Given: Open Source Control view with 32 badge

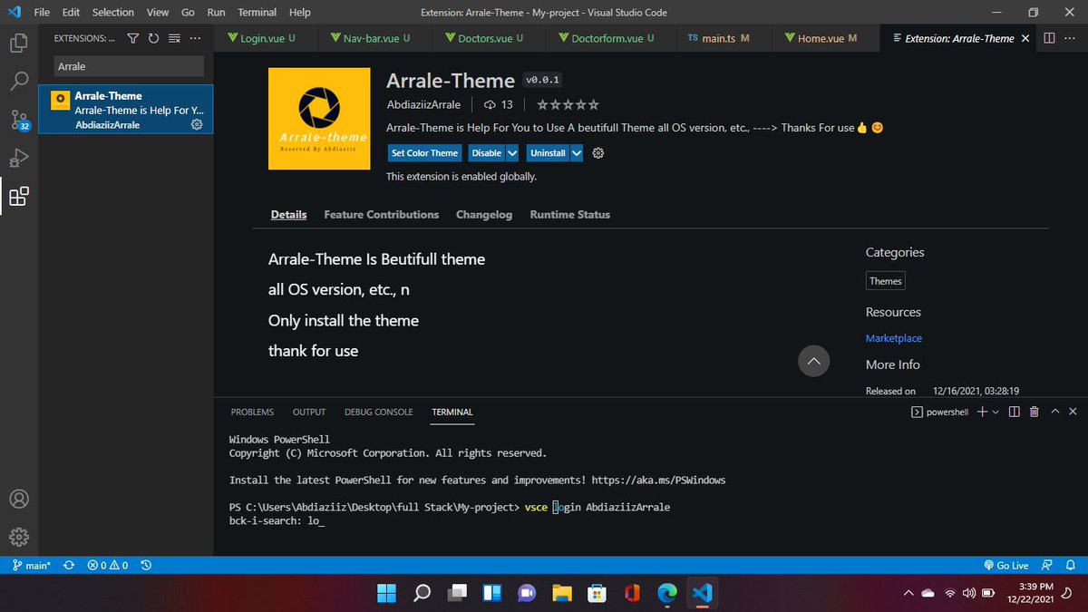Looking at the screenshot, I should point(19,121).
